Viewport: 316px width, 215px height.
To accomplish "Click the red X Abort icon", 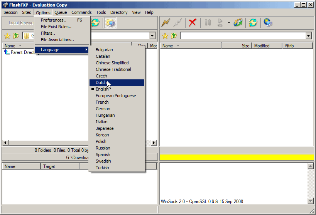I will [x=193, y=23].
